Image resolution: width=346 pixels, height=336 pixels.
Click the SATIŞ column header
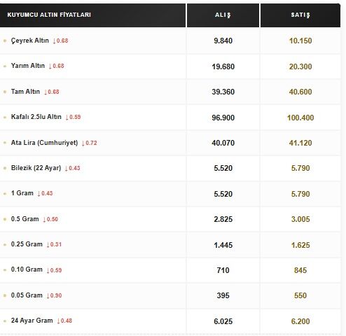tap(300, 15)
